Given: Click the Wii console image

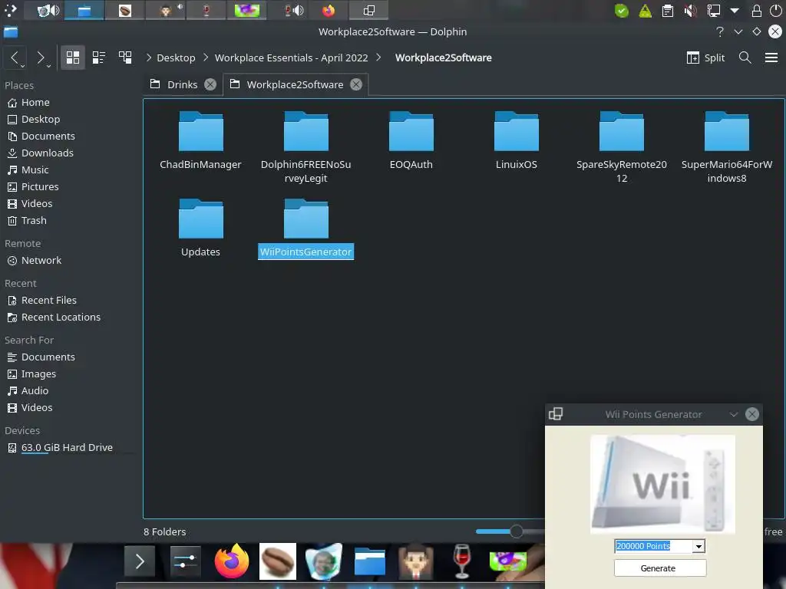Looking at the screenshot, I should coord(662,484).
